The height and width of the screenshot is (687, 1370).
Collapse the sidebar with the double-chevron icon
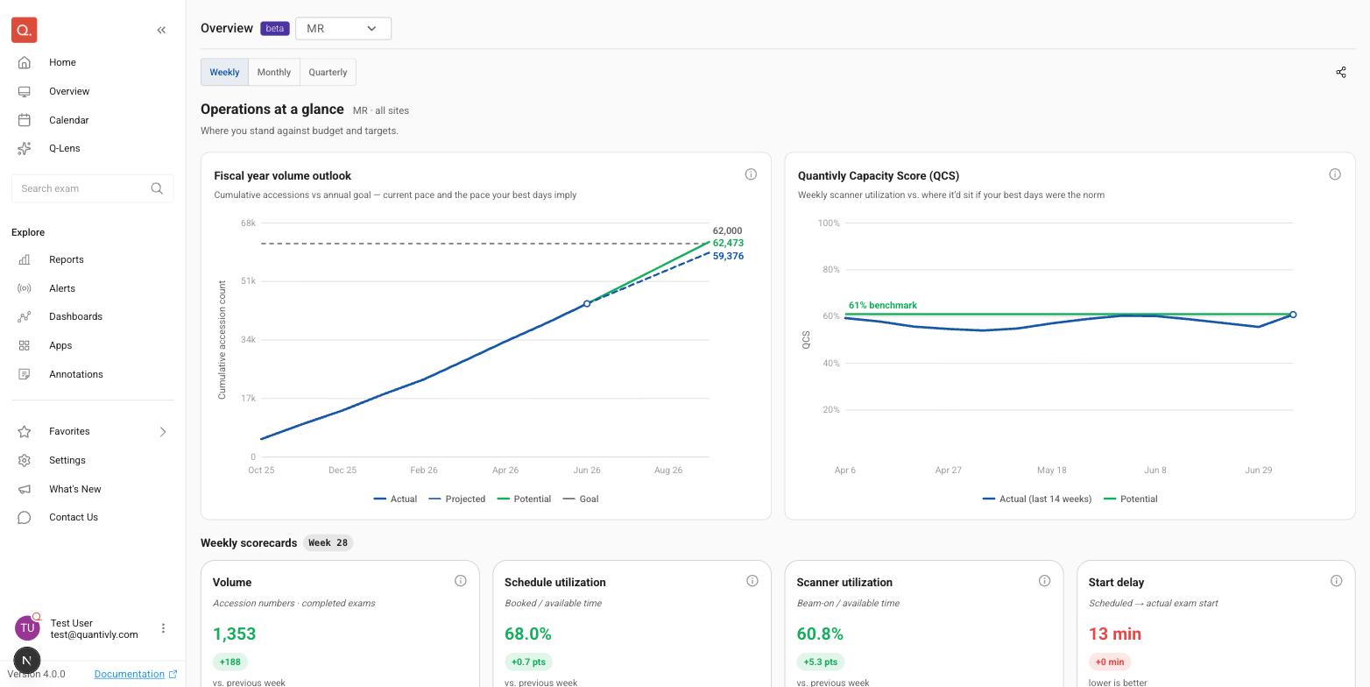(x=161, y=30)
